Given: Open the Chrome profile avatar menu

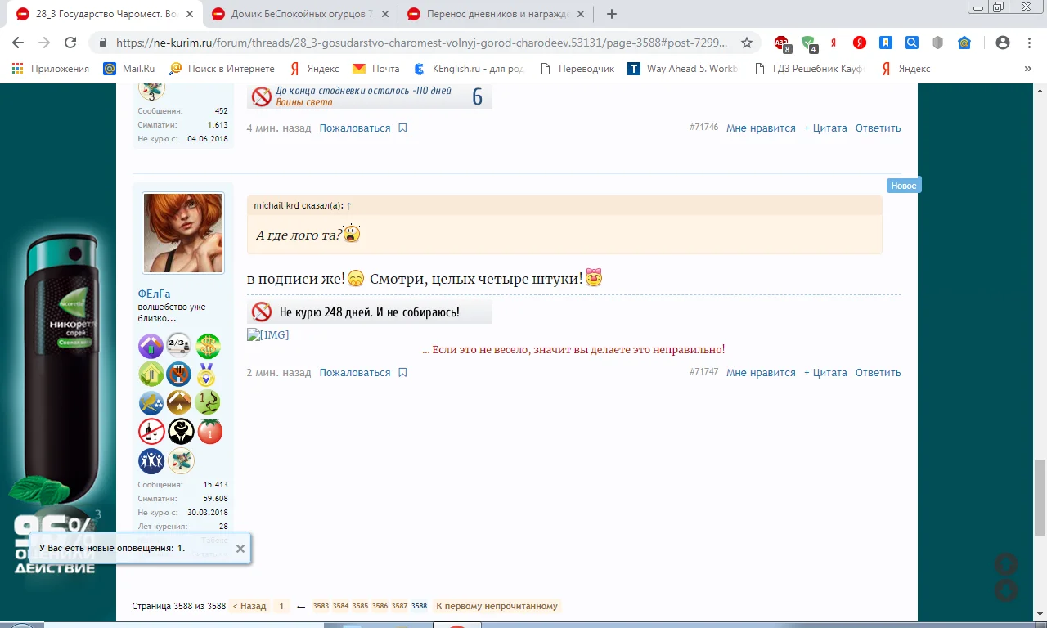Looking at the screenshot, I should [x=1003, y=43].
